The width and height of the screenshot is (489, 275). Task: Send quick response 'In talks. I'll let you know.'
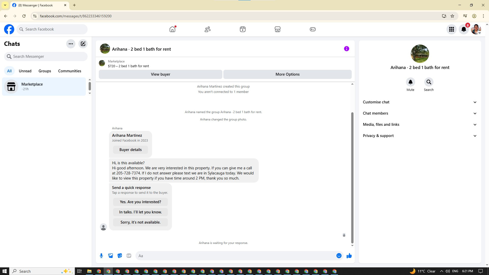click(140, 212)
